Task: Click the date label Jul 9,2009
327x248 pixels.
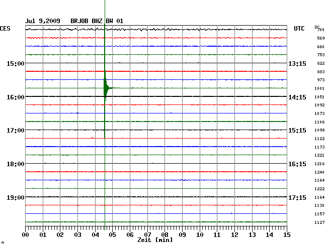Action: point(43,21)
